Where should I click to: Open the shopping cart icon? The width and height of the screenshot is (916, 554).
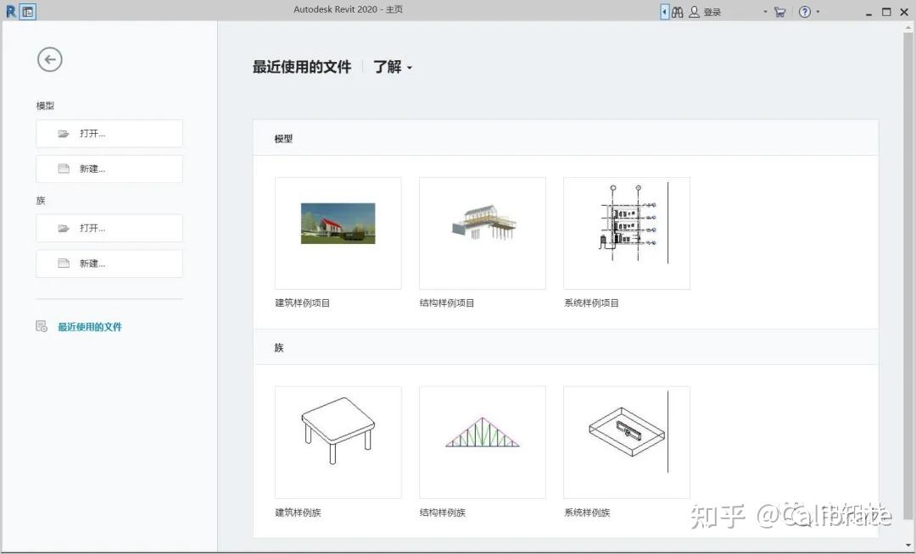click(779, 12)
